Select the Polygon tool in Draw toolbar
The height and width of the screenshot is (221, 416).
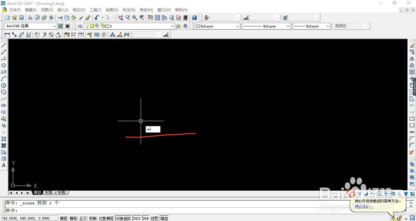4,65
